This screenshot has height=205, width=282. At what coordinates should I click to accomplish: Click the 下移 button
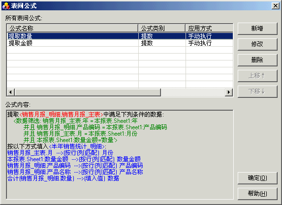point(257,91)
